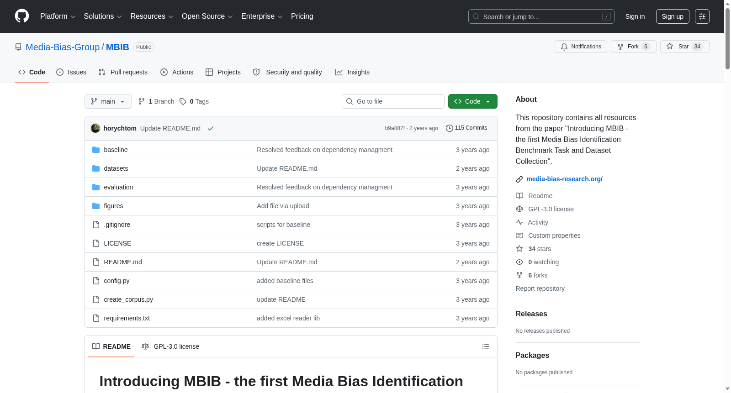This screenshot has width=731, height=393.
Task: Open the Media-Bias-Group organization link
Action: (x=63, y=47)
